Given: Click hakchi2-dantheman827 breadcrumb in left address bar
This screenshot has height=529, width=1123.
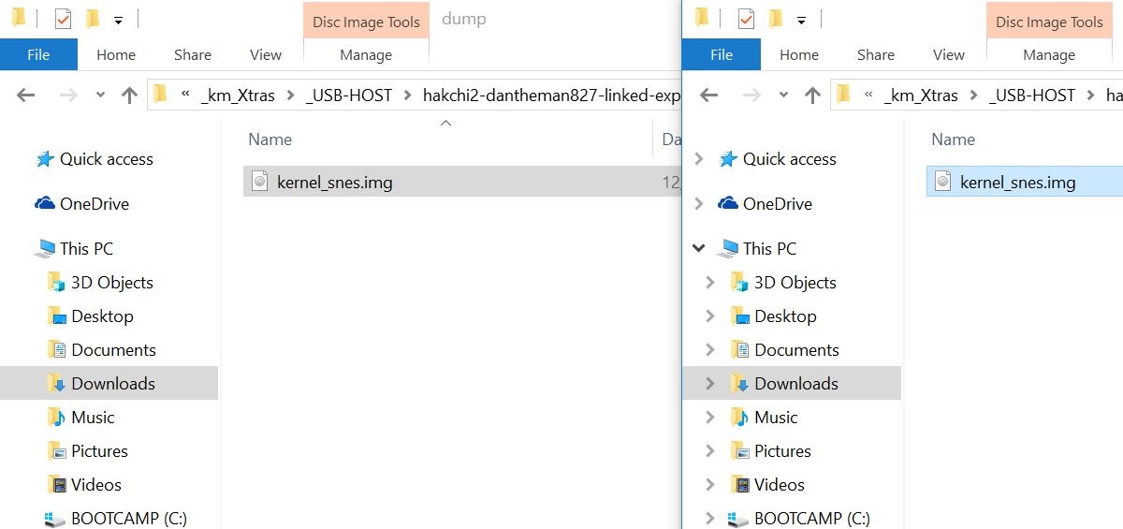Looking at the screenshot, I should point(551,95).
